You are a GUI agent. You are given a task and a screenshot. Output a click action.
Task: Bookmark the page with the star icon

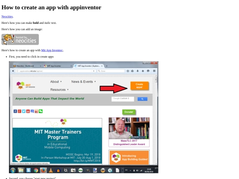click(x=128, y=71)
